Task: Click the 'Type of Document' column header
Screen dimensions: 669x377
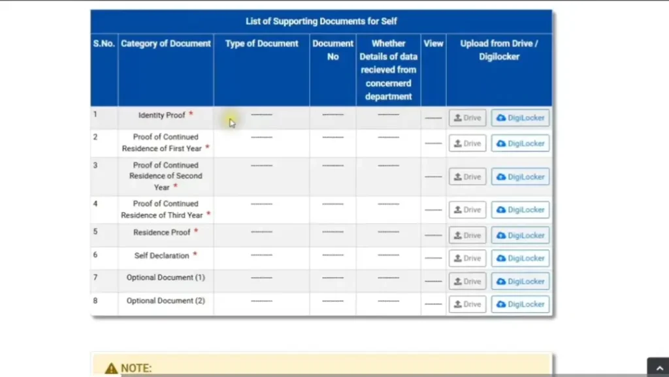Action: coord(261,44)
